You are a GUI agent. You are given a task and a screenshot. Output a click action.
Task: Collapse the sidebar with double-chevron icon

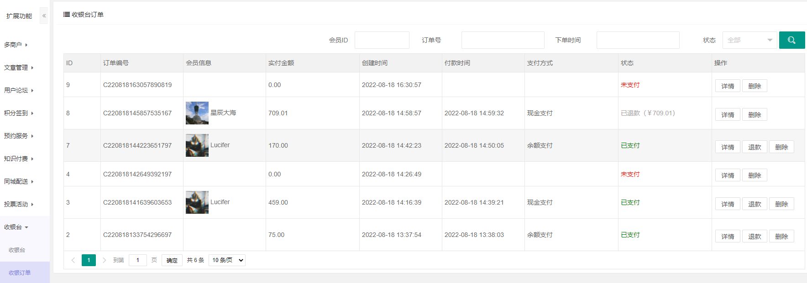click(44, 16)
